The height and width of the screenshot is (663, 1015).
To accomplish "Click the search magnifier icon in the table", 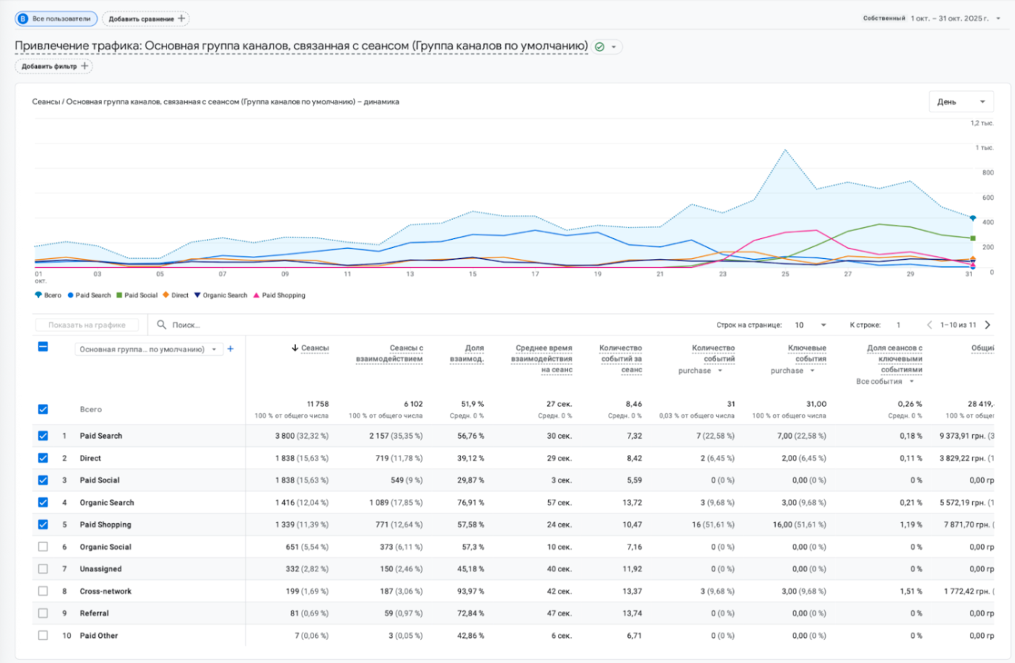I will click(x=161, y=325).
